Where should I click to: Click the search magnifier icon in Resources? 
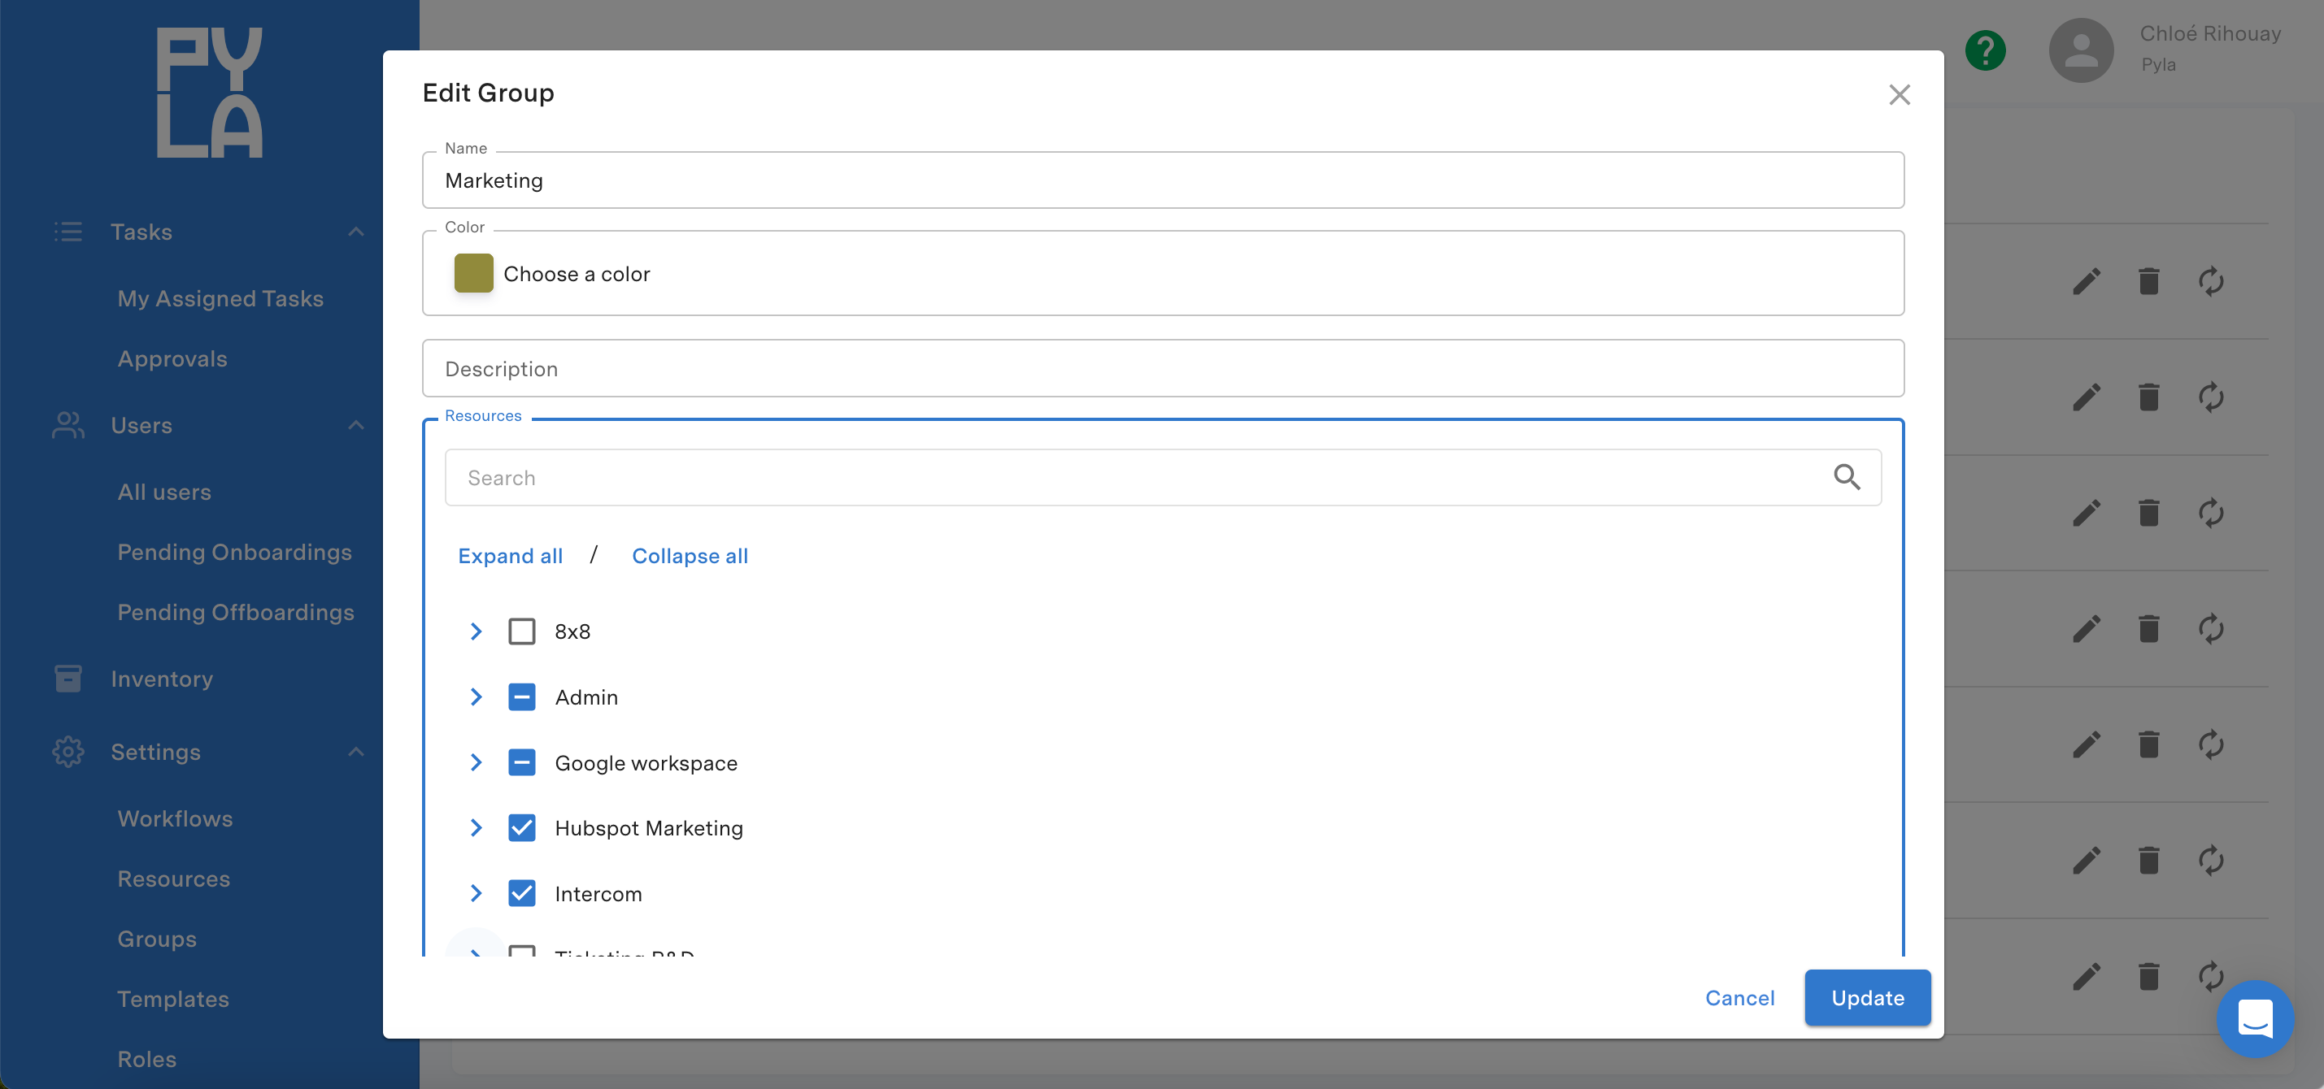click(1846, 477)
